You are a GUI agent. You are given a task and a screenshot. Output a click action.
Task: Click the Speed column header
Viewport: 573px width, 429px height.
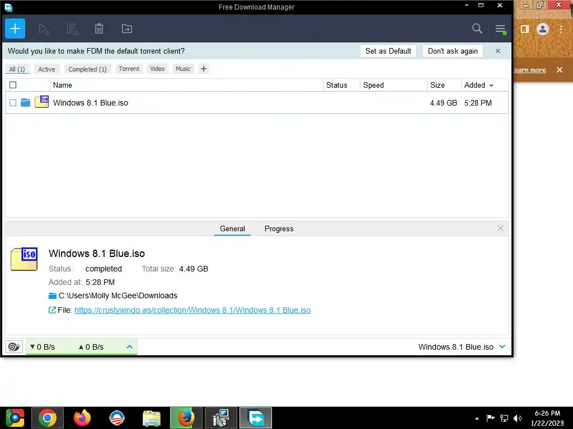[393, 85]
